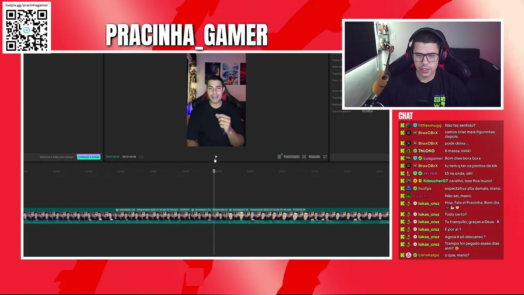Click the chat message 'Não faz sentido?'
The width and height of the screenshot is (524, 295).
tap(460, 125)
